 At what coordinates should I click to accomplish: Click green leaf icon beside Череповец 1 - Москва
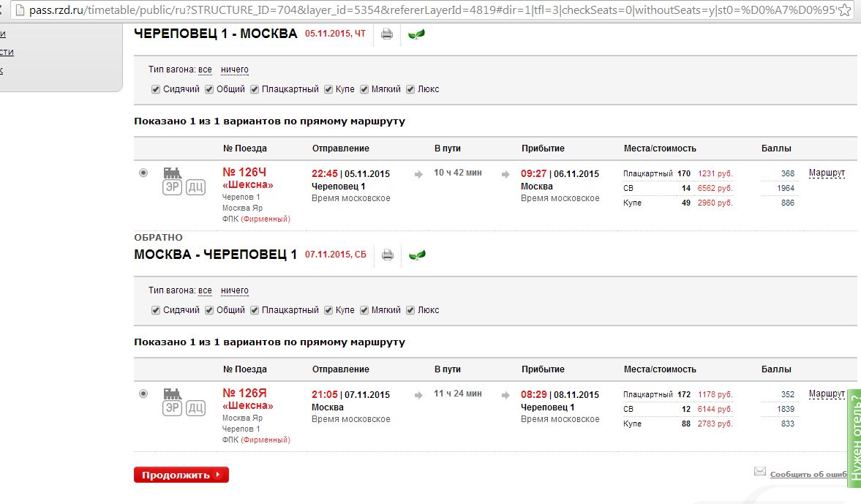pos(416,34)
